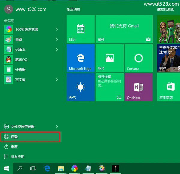Viewport: 180px width, 174px height.
Task: Open the 邮件 mail tile
Action: click(x=124, y=29)
